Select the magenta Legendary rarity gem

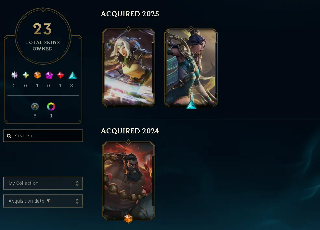[x=49, y=75]
